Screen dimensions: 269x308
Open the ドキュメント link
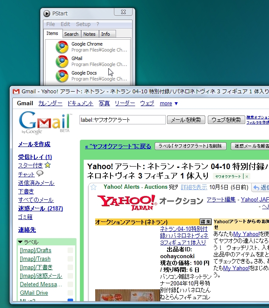click(x=80, y=104)
